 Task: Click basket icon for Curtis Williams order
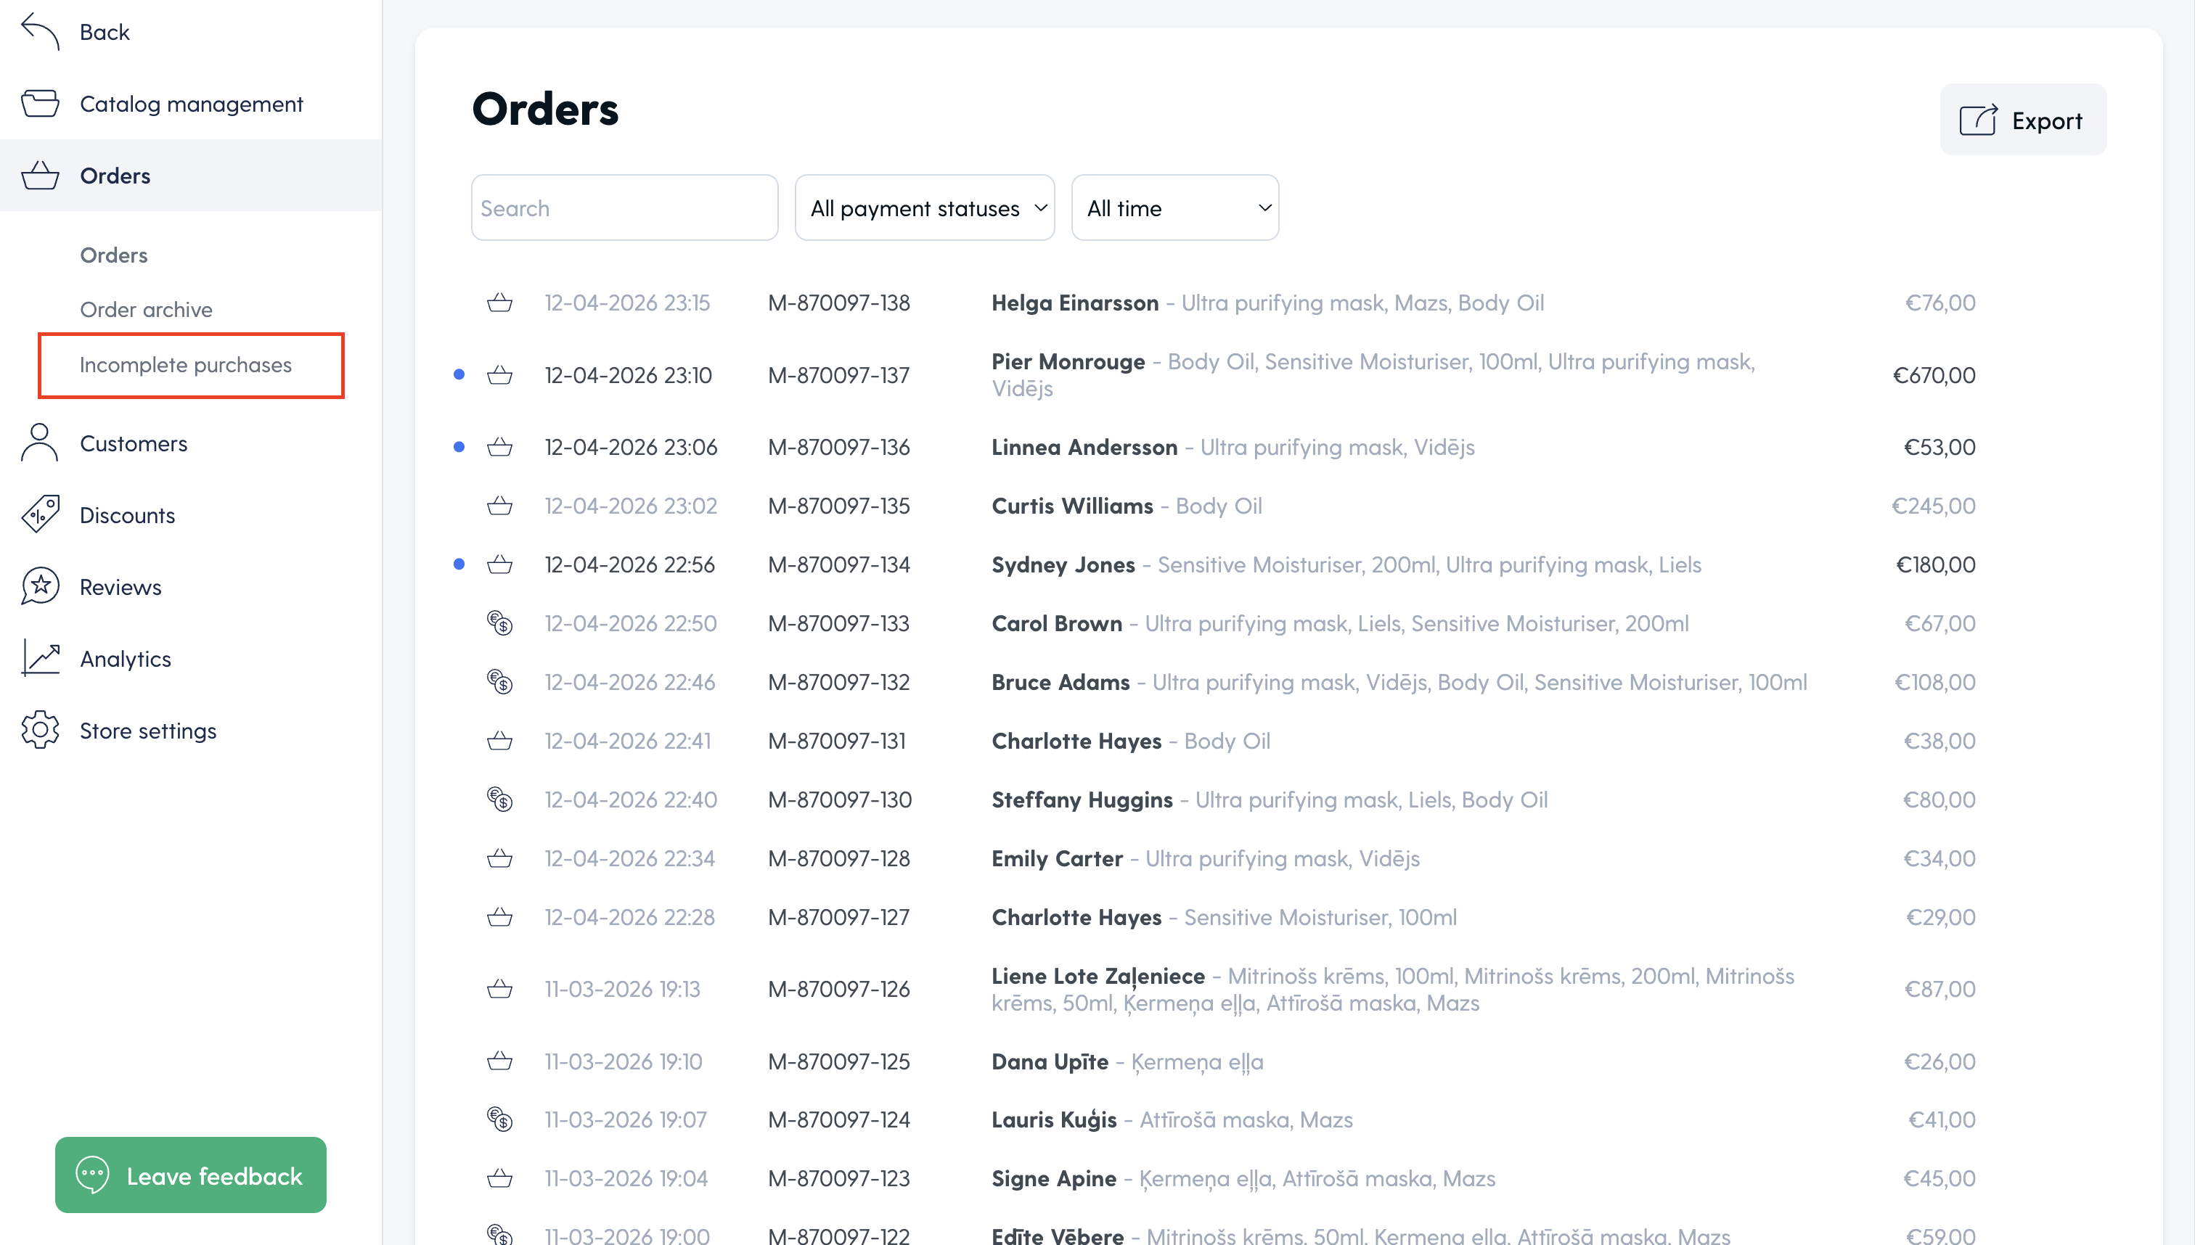pos(499,506)
